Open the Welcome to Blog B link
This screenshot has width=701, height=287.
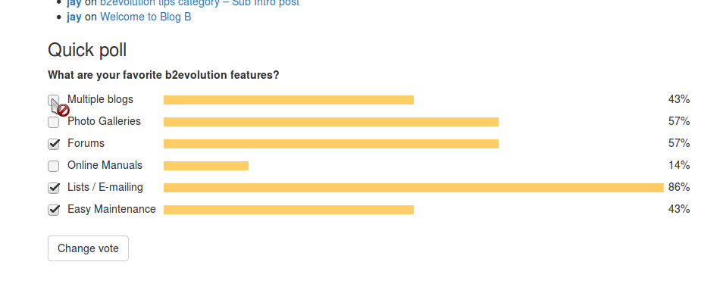pyautogui.click(x=146, y=17)
